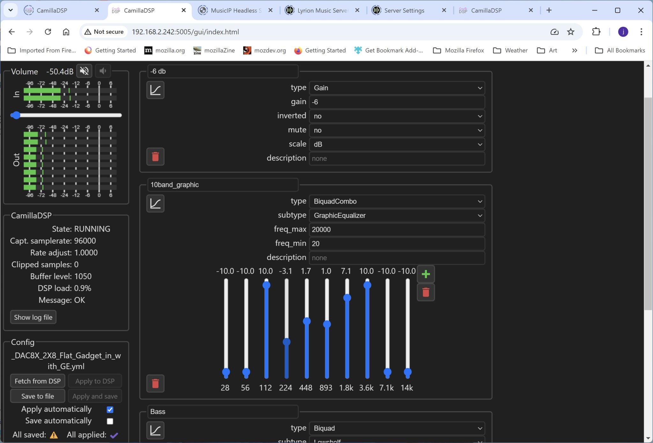The width and height of the screenshot is (653, 443).
Task: Click the 112 Hz equalizer band slider
Action: [267, 328]
